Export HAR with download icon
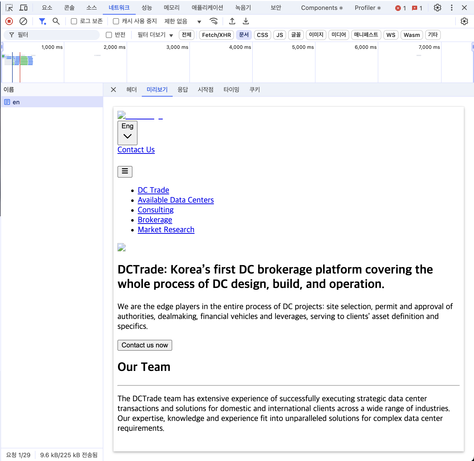 [x=246, y=21]
